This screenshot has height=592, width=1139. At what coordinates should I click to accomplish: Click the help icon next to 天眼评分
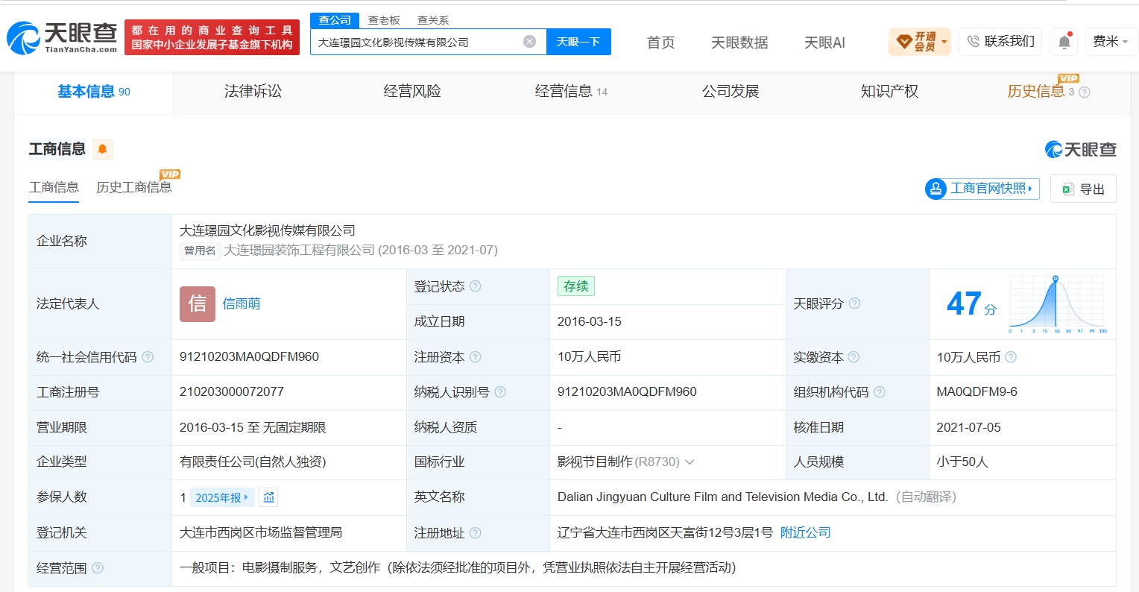[x=855, y=303]
